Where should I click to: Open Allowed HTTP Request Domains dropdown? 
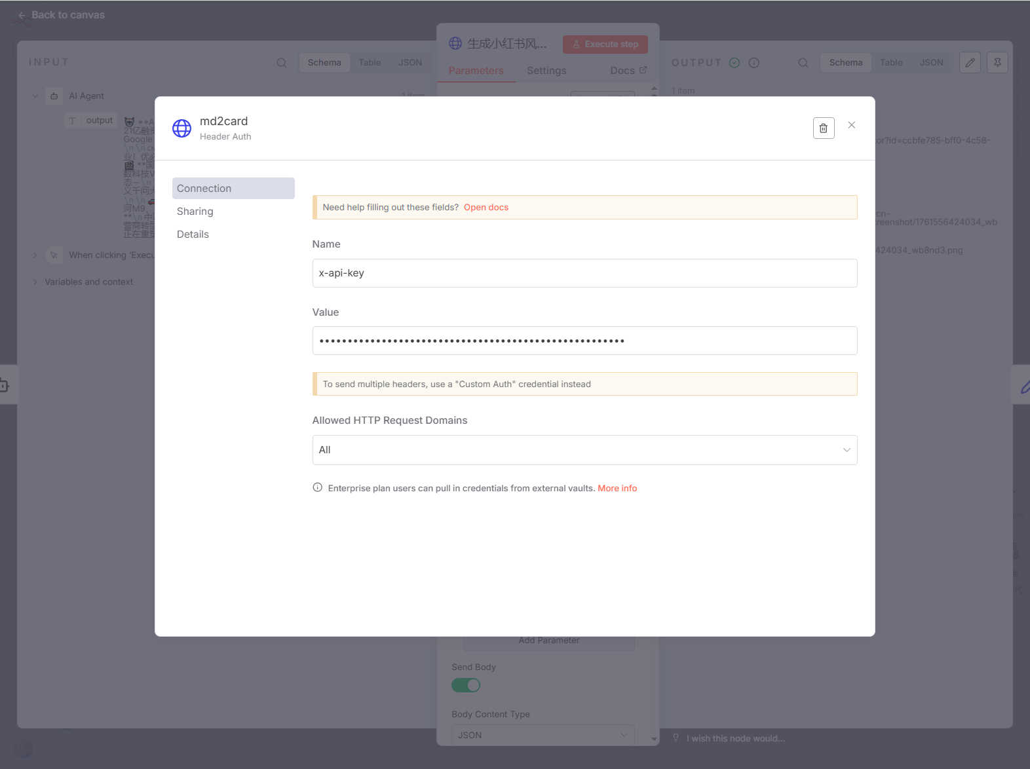coord(584,450)
